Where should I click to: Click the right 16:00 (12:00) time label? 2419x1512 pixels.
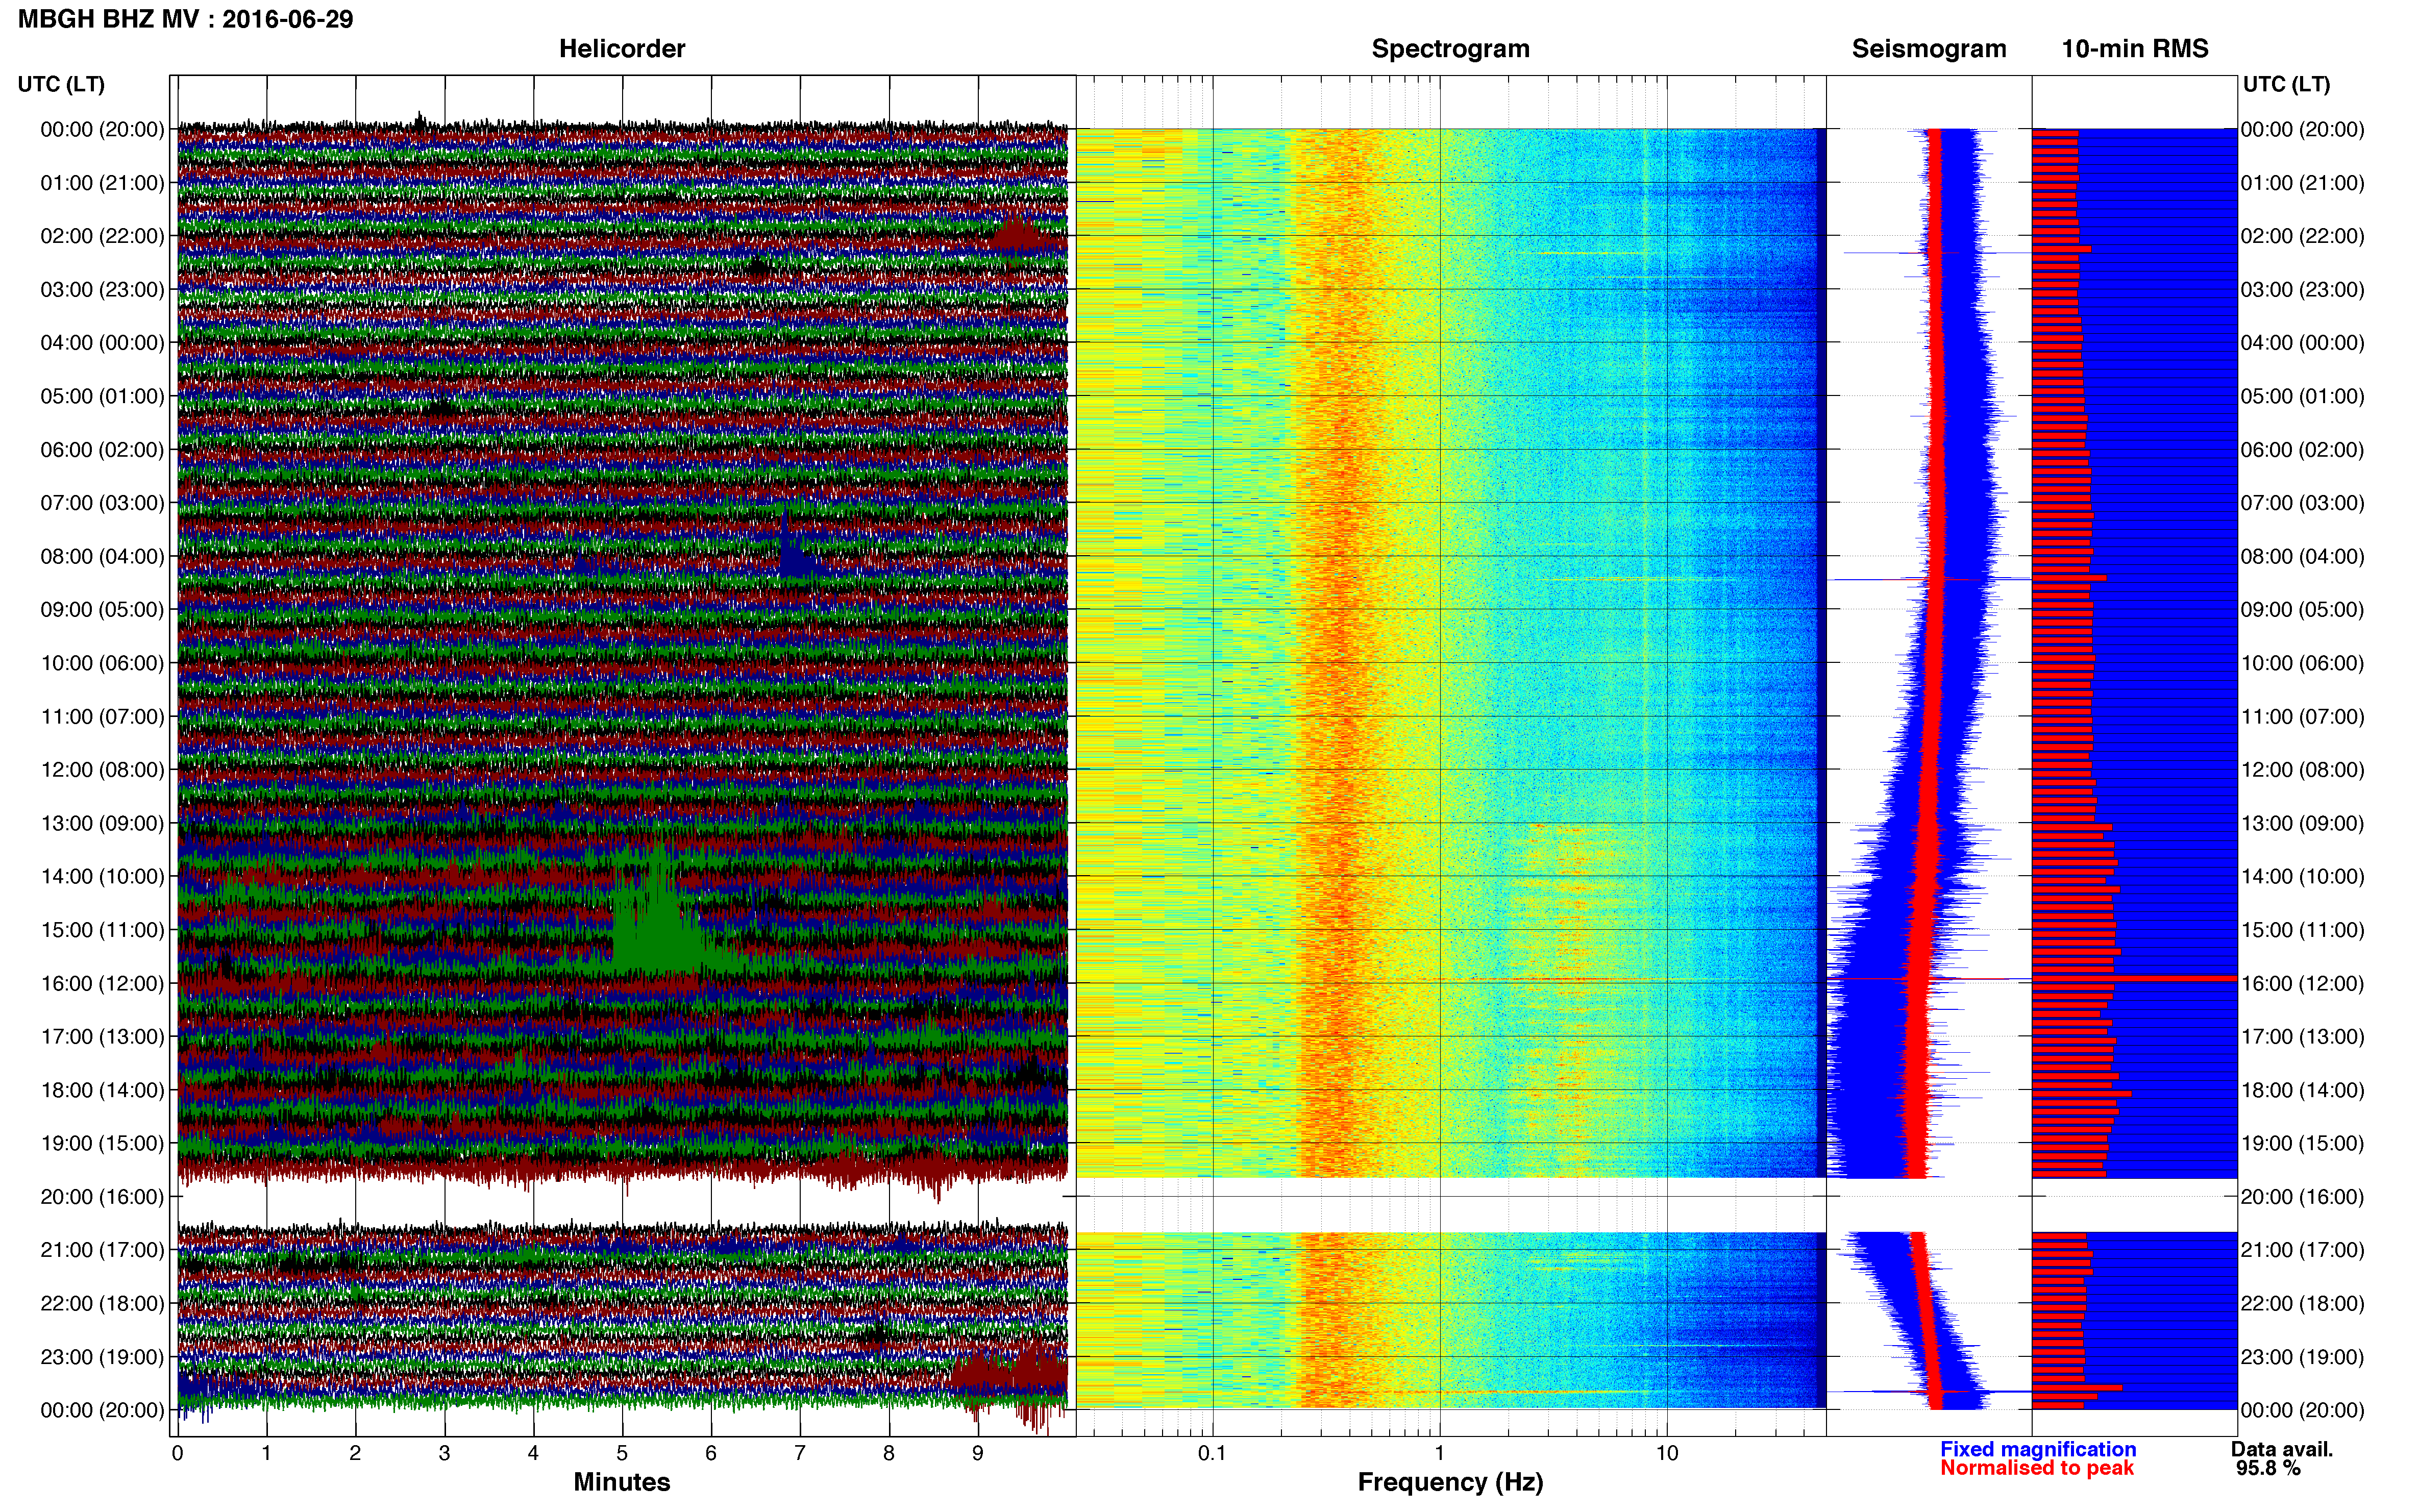2303,983
